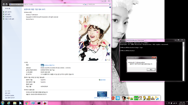This screenshot has width=188, height=105.
Task: Switch to cmd.exe taskbar button
Action: 39,103
